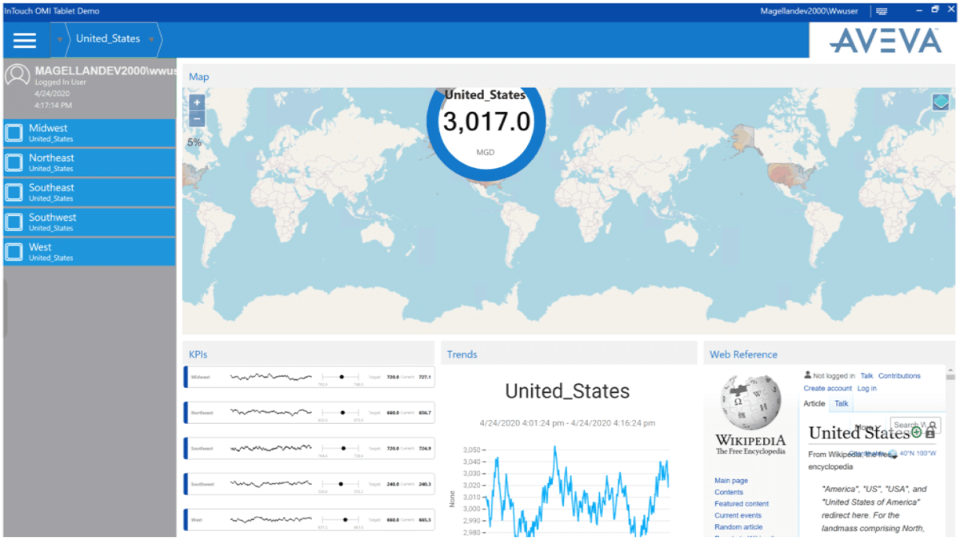
Task: Click the logged-in user avatar icon
Action: (x=17, y=76)
